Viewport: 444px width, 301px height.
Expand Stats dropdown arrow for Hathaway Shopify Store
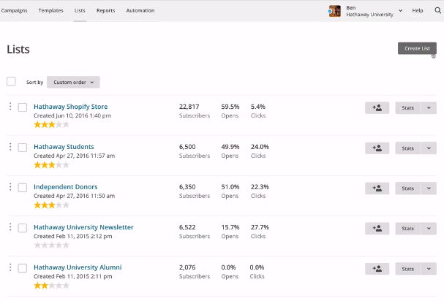click(429, 107)
